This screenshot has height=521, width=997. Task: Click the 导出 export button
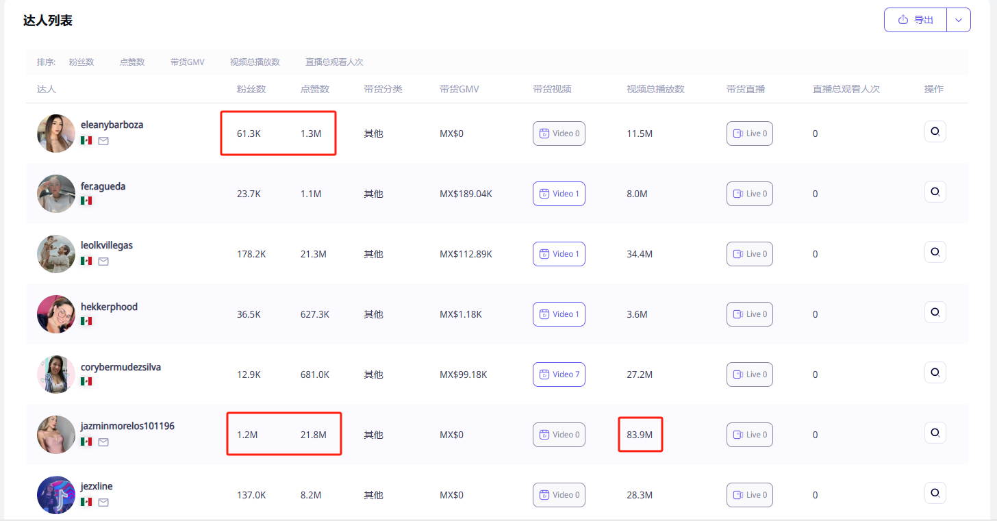tap(916, 20)
